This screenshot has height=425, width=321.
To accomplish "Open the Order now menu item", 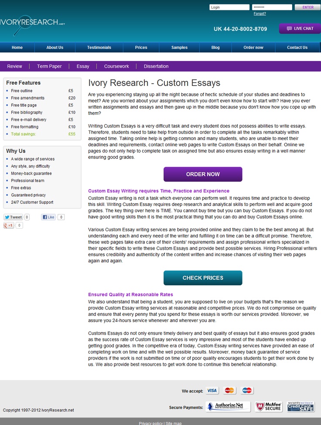I will (x=253, y=48).
